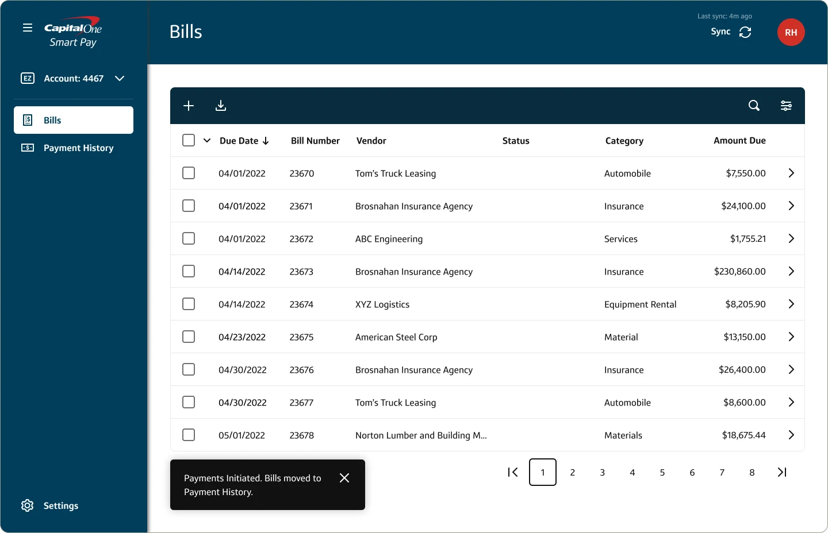Image resolution: width=828 pixels, height=533 pixels.
Task: Open details arrow for bill 23670
Action: [x=791, y=173]
